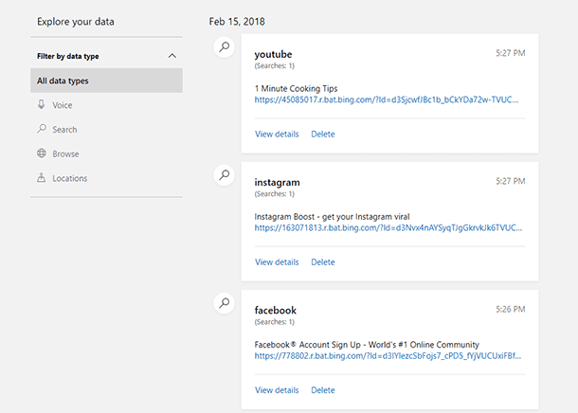
Task: Delete the instagram search entry
Action: (x=323, y=262)
